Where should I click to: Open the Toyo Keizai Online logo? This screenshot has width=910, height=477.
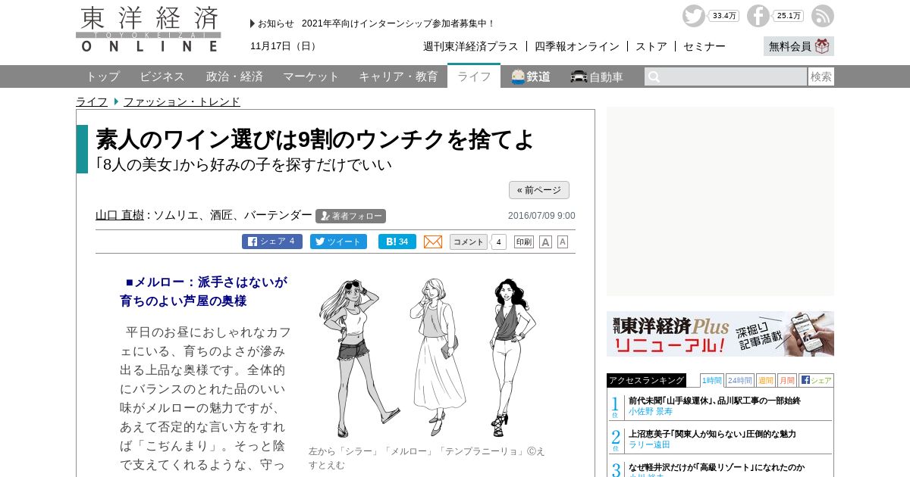click(149, 30)
